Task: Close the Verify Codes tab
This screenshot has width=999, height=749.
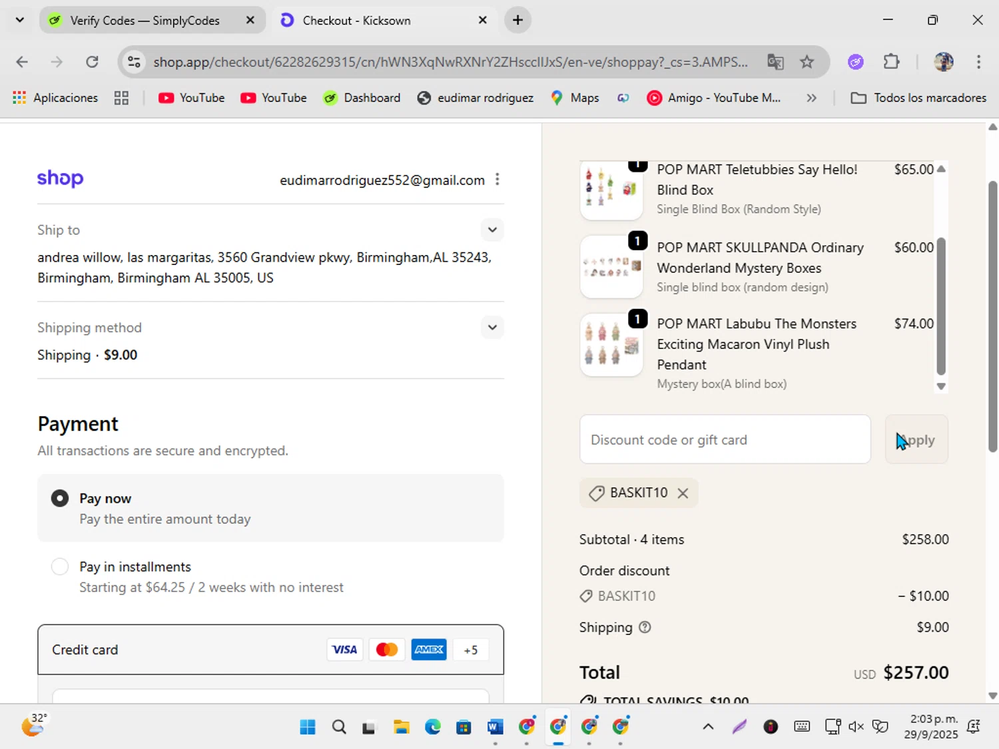Action: (x=250, y=21)
